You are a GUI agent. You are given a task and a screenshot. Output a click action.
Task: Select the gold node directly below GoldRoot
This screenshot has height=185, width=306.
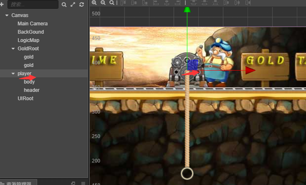tap(29, 57)
